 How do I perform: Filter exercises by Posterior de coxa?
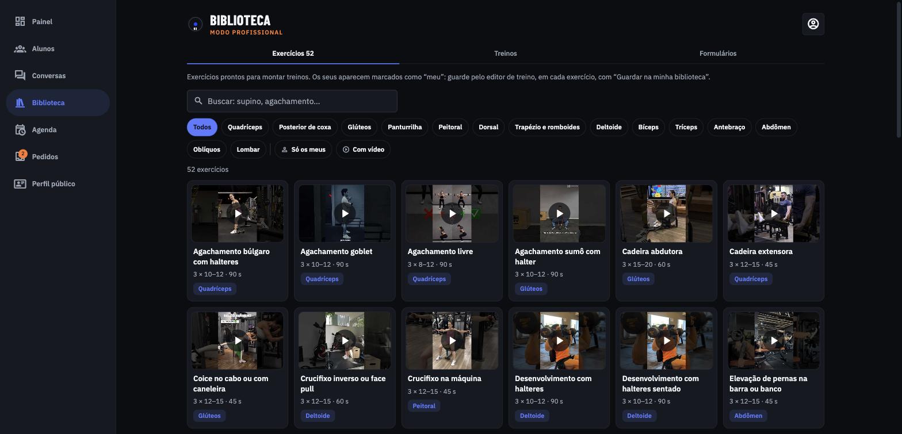[x=305, y=127]
